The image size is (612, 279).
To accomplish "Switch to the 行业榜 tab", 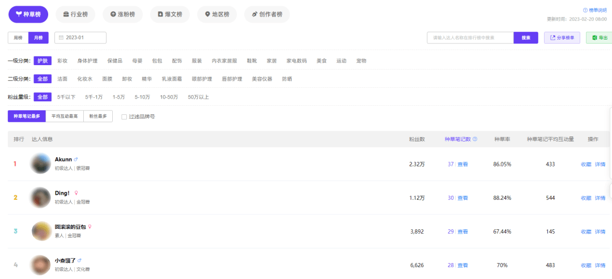I will (75, 14).
